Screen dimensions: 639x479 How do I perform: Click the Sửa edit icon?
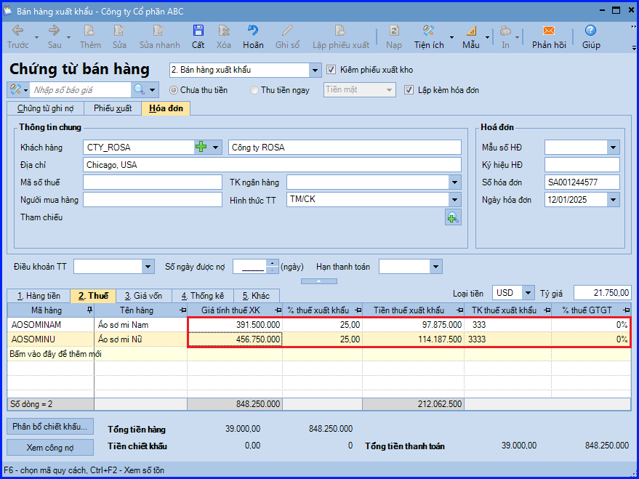(x=119, y=36)
